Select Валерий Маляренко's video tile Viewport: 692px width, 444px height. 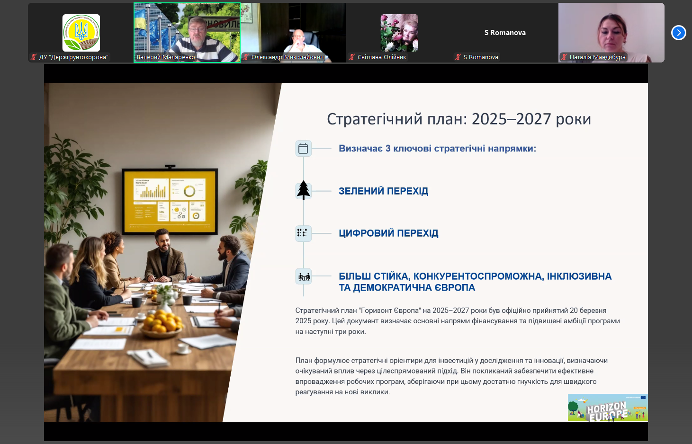coord(187,33)
